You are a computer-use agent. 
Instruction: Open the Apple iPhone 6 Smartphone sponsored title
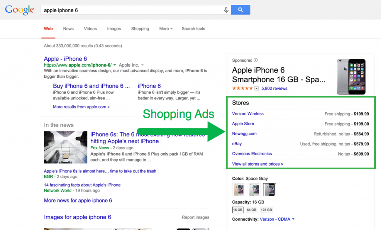(x=278, y=75)
